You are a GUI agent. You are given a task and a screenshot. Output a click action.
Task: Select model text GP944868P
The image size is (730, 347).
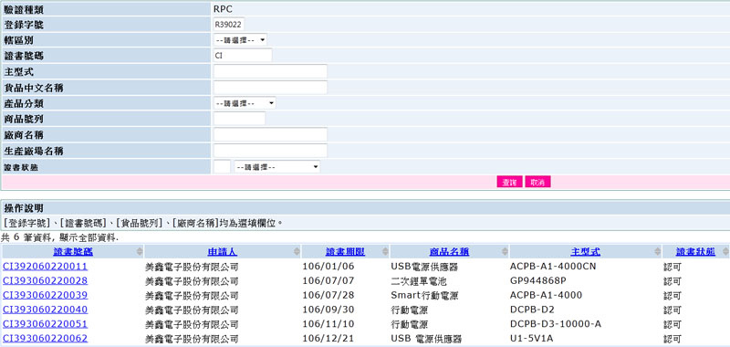(x=538, y=281)
